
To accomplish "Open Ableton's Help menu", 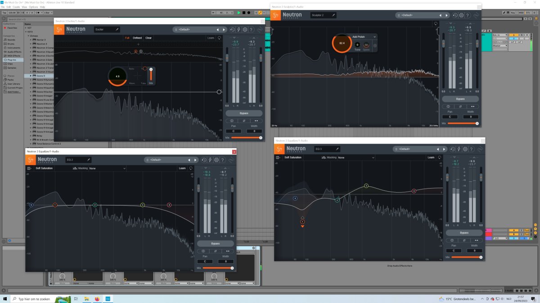I will (43, 7).
